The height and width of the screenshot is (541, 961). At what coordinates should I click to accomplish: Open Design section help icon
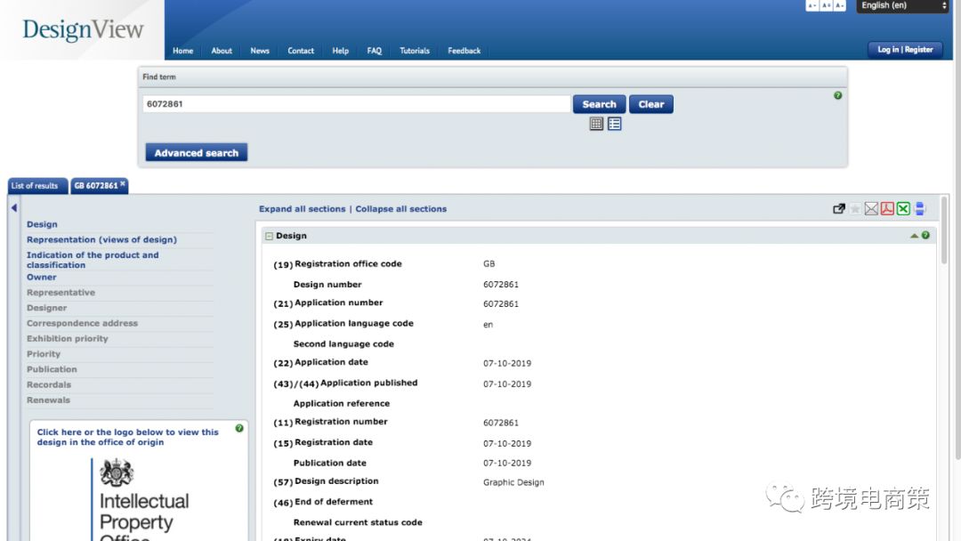925,235
